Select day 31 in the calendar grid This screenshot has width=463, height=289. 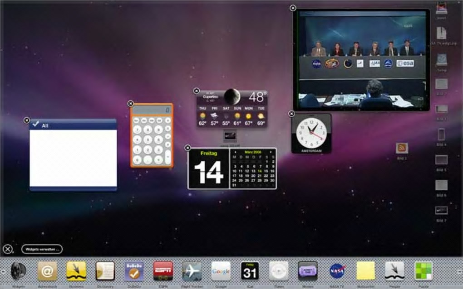(x=235, y=185)
